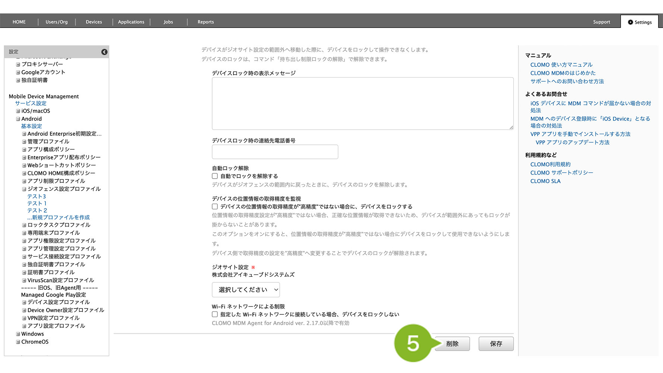663x373 pixels.
Task: Collapse the 設定 sidebar with arrow icon
Action: coord(104,52)
